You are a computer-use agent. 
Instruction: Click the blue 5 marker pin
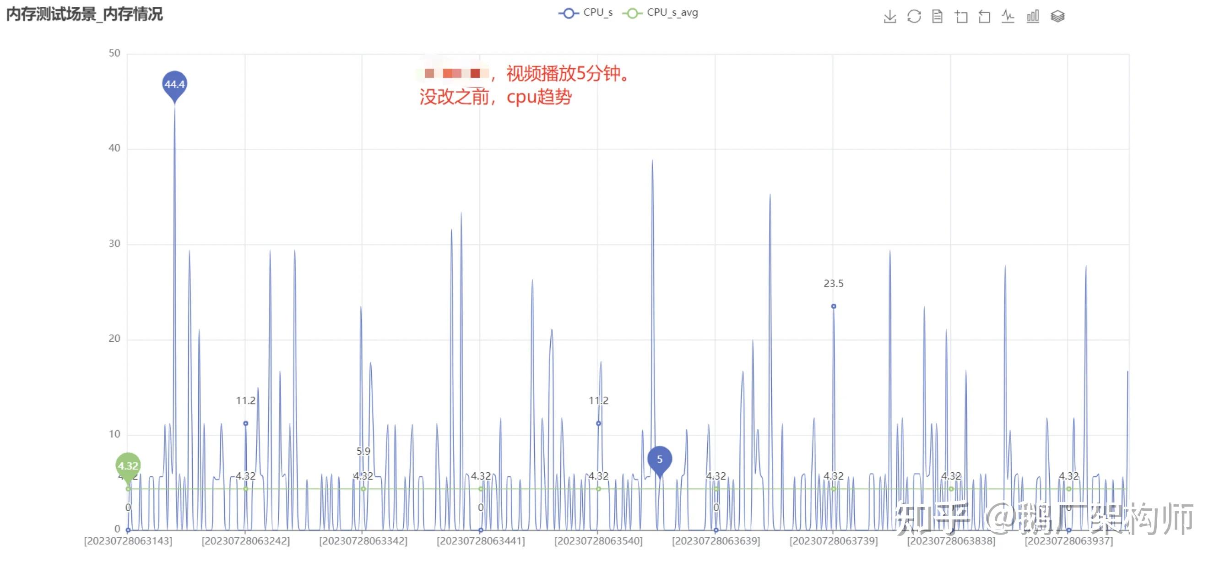coord(660,459)
